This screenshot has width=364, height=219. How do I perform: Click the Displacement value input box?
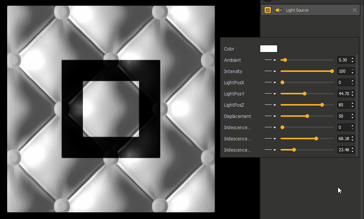(x=343, y=116)
